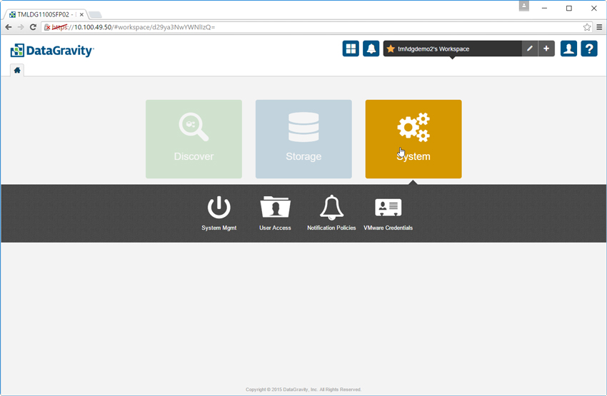Click Chrome profile avatar in title bar

[523, 6]
